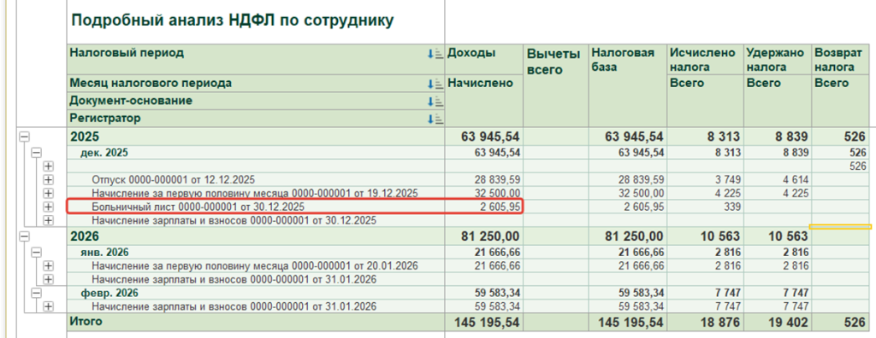Image resolution: width=876 pixels, height=338 pixels.
Task: Select the янв. 2026 row label
Action: pyautogui.click(x=105, y=252)
